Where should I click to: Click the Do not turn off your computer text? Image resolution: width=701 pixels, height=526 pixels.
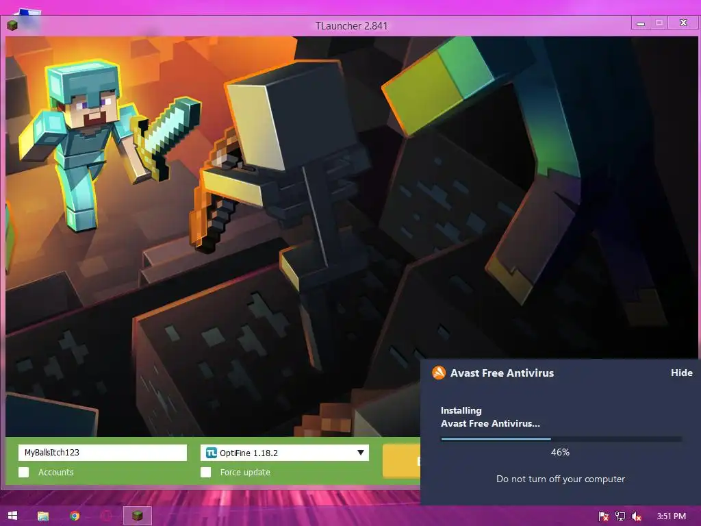[561, 479]
